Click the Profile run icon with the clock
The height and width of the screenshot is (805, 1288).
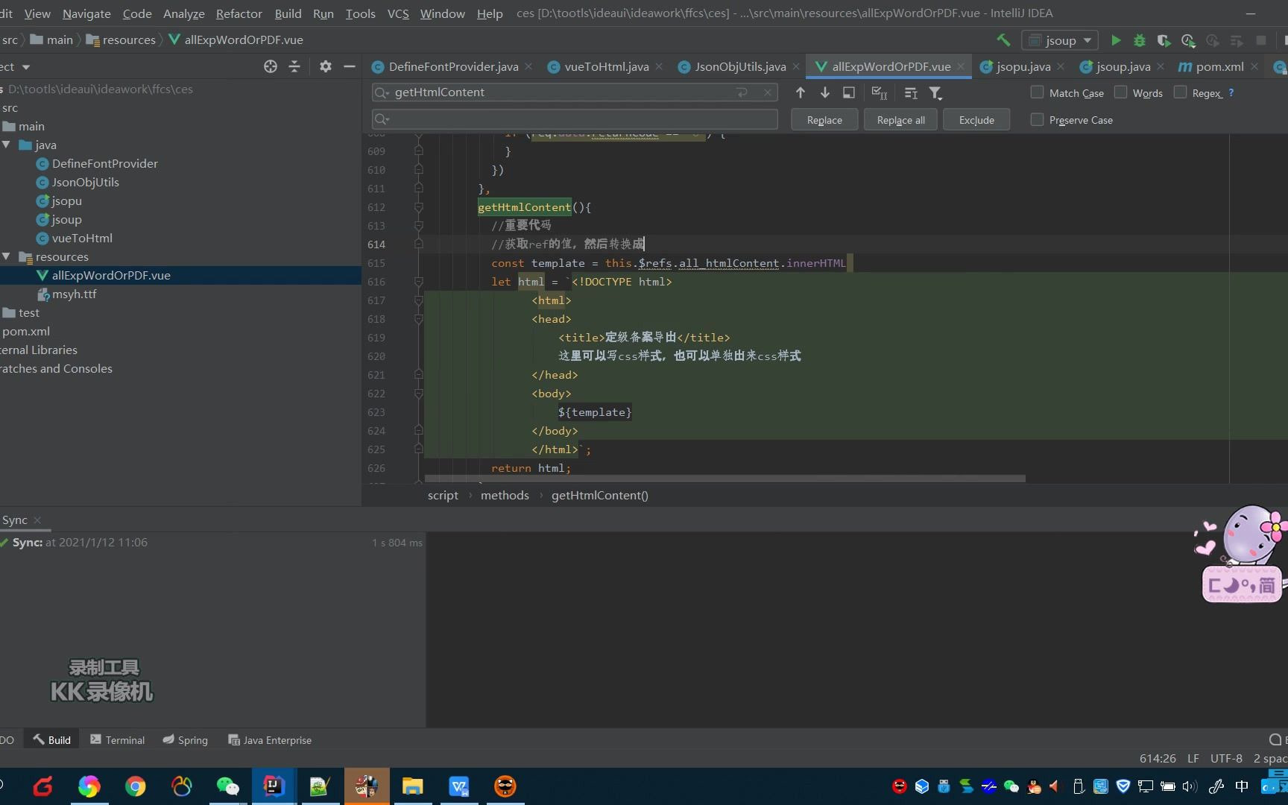point(1188,41)
